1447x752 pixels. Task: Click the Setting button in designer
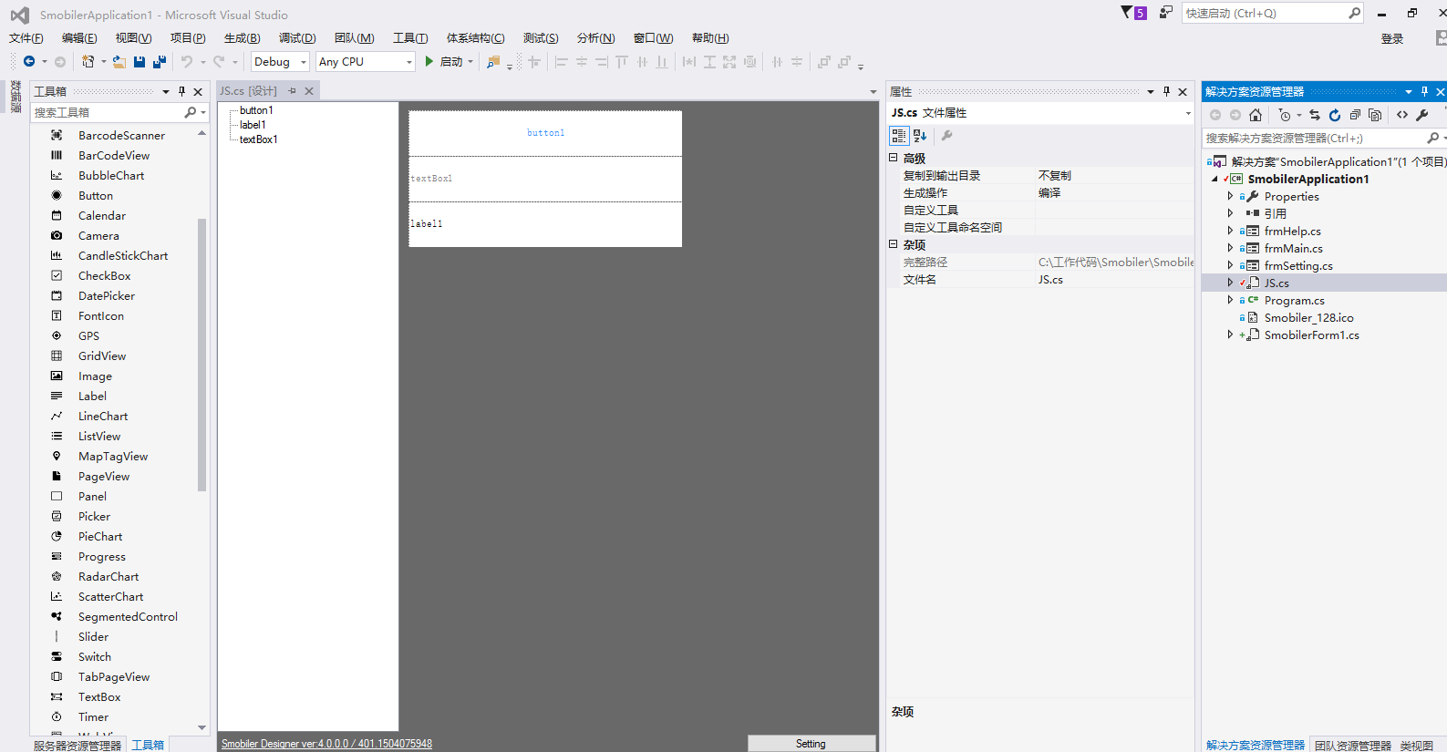811,744
